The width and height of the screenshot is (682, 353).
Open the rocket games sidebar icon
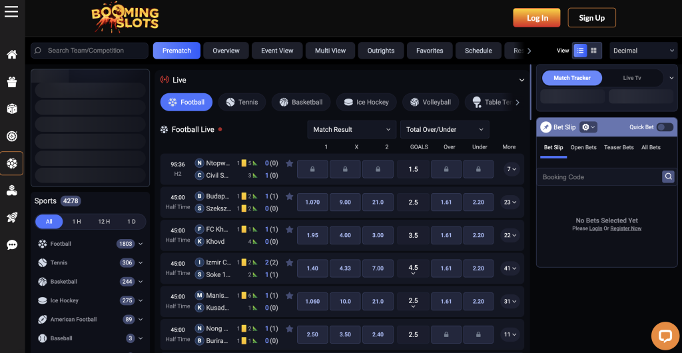(x=12, y=218)
